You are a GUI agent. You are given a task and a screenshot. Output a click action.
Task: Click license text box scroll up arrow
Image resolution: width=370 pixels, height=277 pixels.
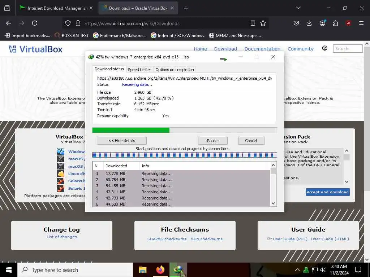347,150
